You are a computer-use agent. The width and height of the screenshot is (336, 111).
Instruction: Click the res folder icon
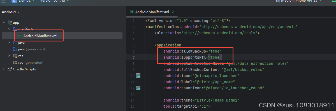[x=15, y=56]
